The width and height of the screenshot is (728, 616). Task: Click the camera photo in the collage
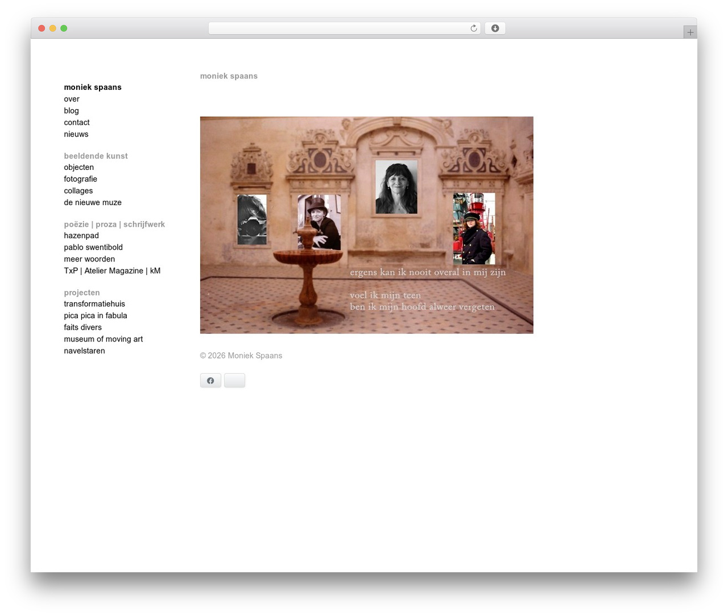252,219
